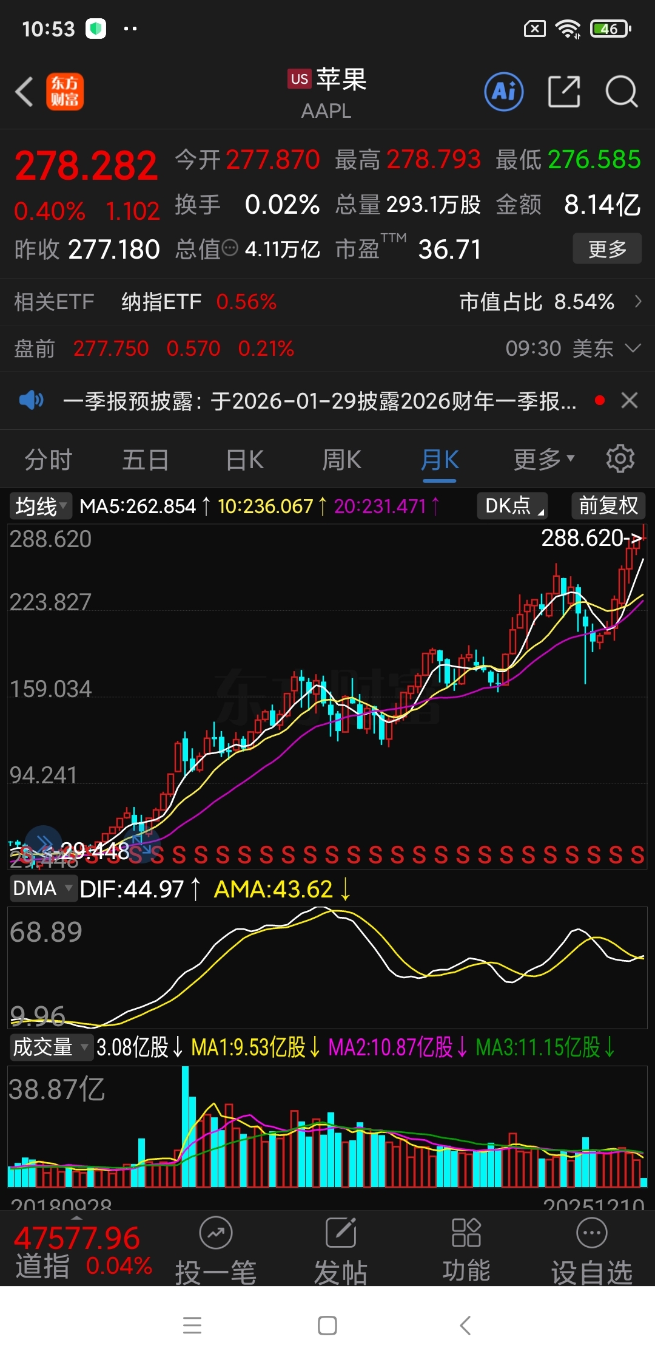
Task: Open related ETF arrow chevron
Action: click(x=637, y=301)
